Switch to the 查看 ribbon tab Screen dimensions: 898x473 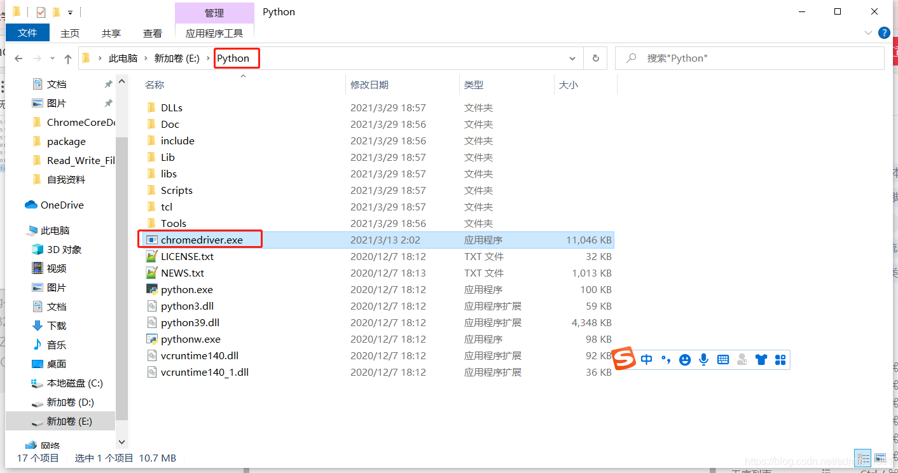pyautogui.click(x=153, y=33)
